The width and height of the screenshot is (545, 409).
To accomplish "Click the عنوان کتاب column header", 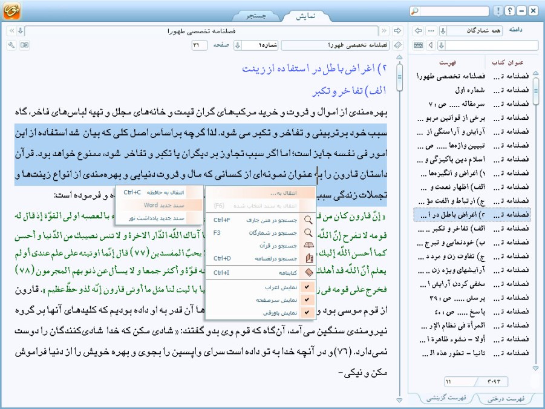I will (508, 62).
